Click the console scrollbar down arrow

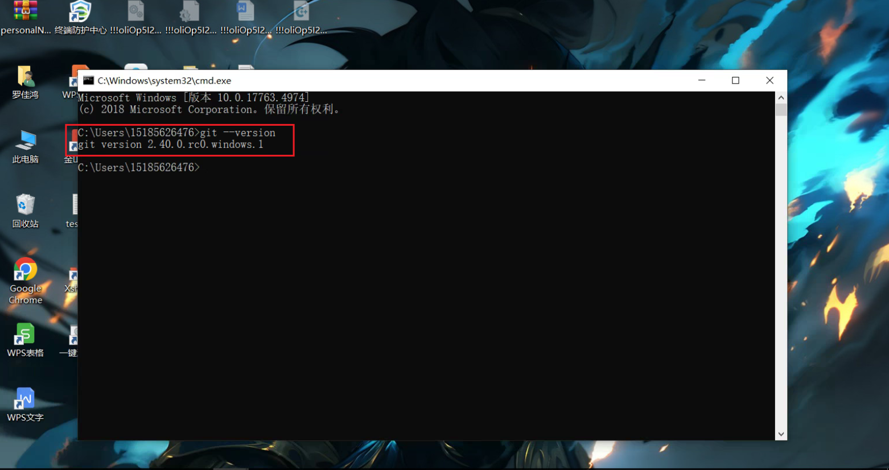(x=781, y=434)
